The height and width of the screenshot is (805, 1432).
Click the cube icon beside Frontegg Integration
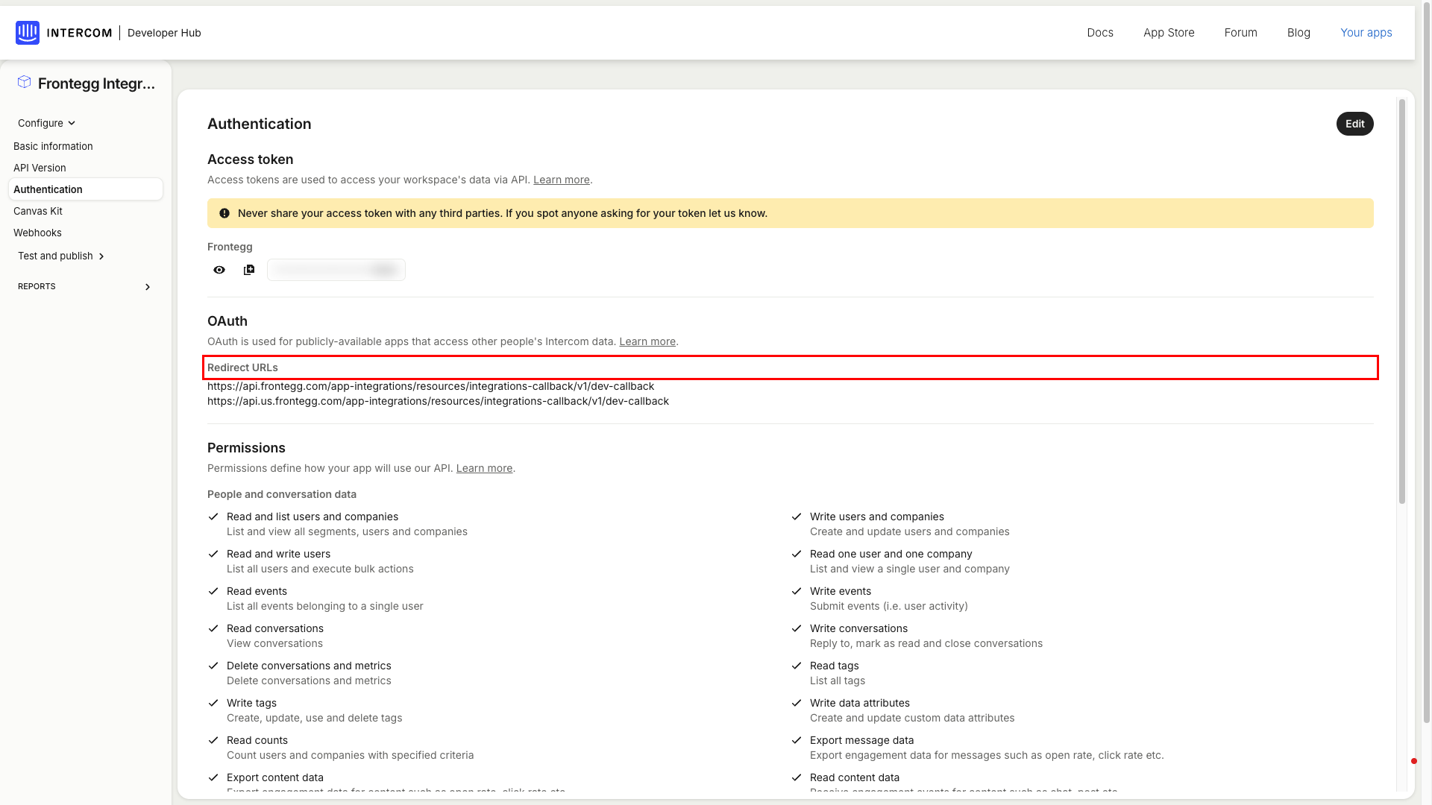click(x=24, y=82)
